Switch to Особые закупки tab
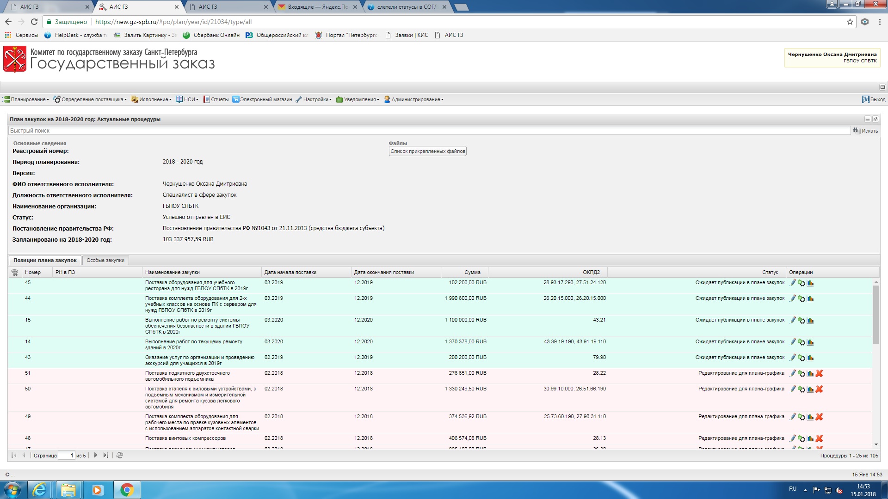The width and height of the screenshot is (888, 499). pos(105,260)
